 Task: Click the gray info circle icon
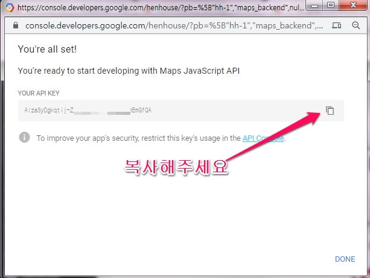pos(24,137)
